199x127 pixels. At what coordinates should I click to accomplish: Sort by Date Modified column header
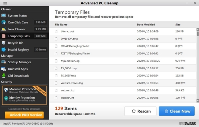pos(146,25)
